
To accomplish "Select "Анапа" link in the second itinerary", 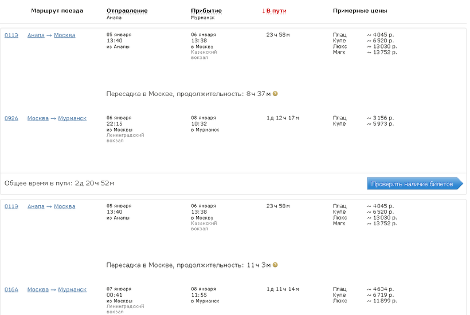I will [36, 206].
